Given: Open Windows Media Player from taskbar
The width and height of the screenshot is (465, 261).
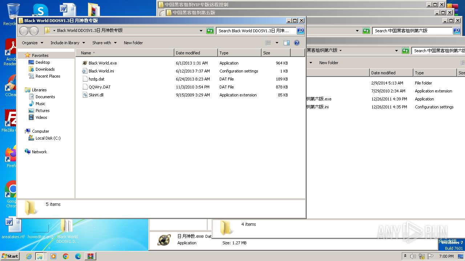Looking at the screenshot, I should pos(53,256).
